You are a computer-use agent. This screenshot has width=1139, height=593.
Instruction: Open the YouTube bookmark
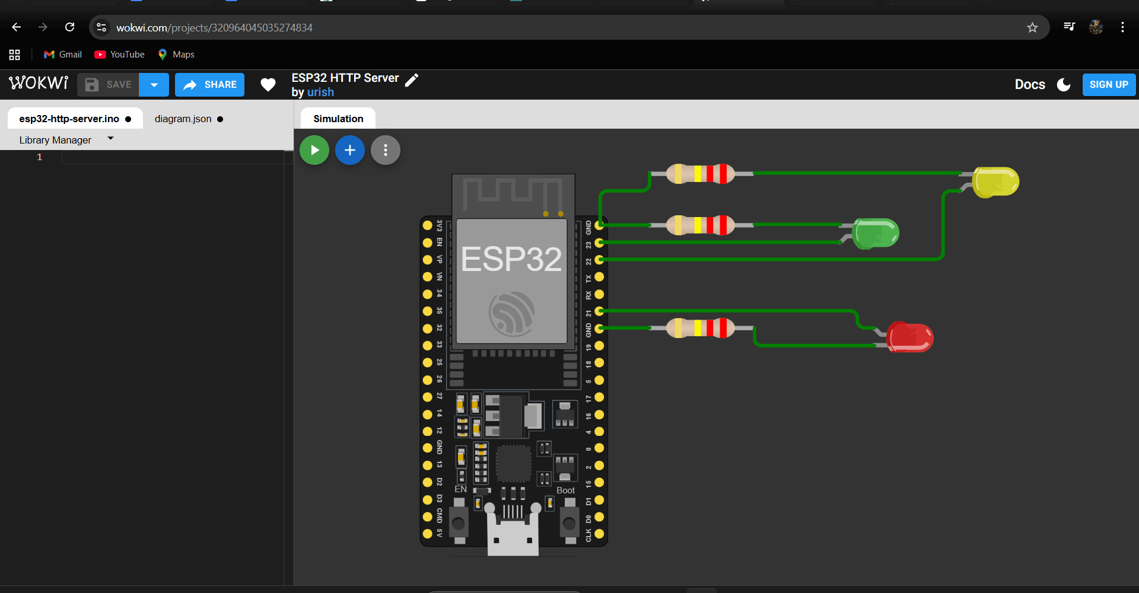click(119, 55)
